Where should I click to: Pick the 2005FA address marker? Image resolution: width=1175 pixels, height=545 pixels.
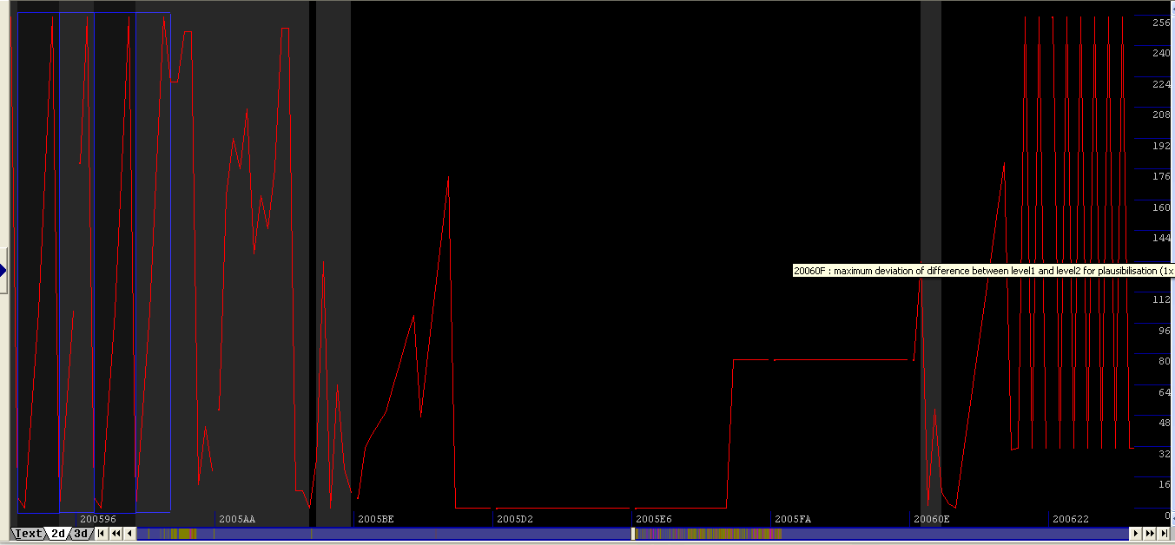pyautogui.click(x=792, y=519)
